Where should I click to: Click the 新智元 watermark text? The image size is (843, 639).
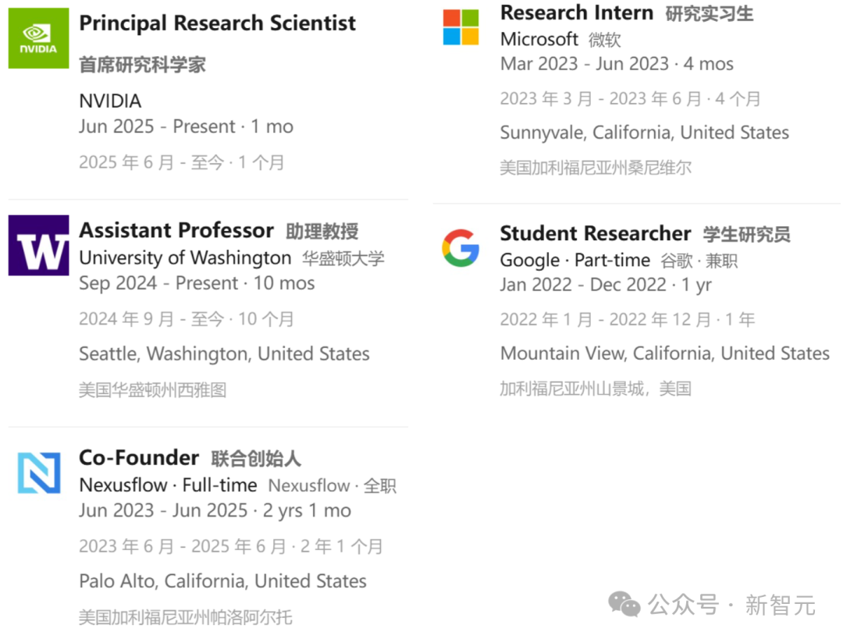click(x=781, y=605)
